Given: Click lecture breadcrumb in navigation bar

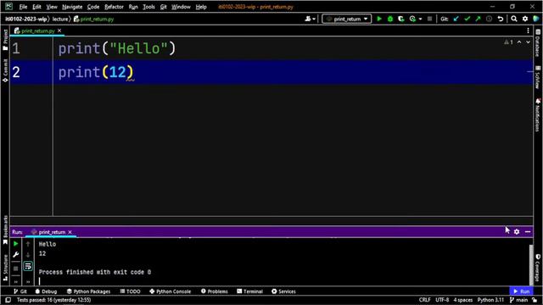Looking at the screenshot, I should (x=60, y=19).
